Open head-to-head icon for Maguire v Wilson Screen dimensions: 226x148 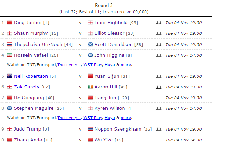[x=159, y=108]
